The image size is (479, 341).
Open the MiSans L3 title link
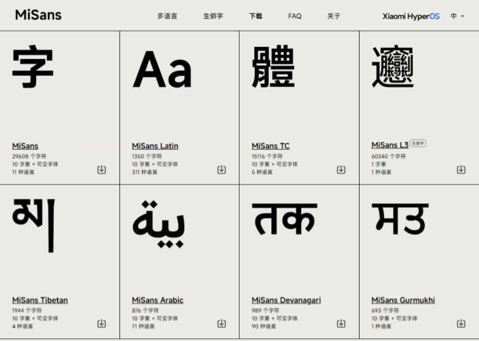click(390, 145)
